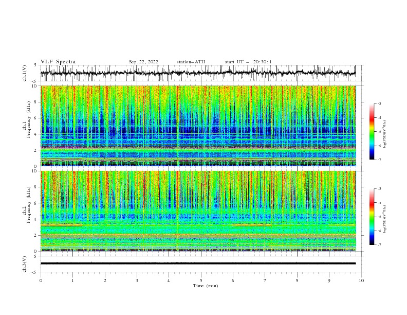
Task: Click the '8' kHz tick on ch.1 axis
Action: coord(36,102)
